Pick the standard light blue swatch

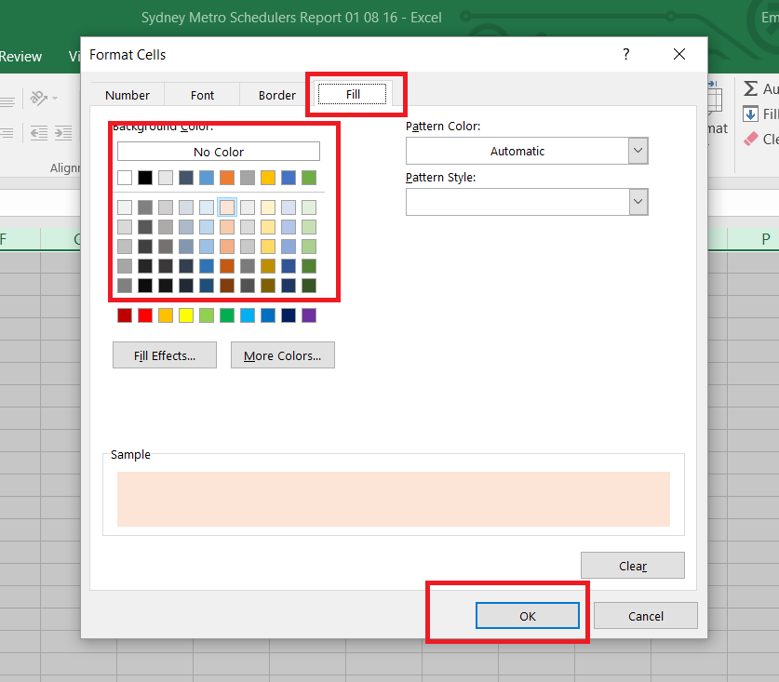click(248, 314)
